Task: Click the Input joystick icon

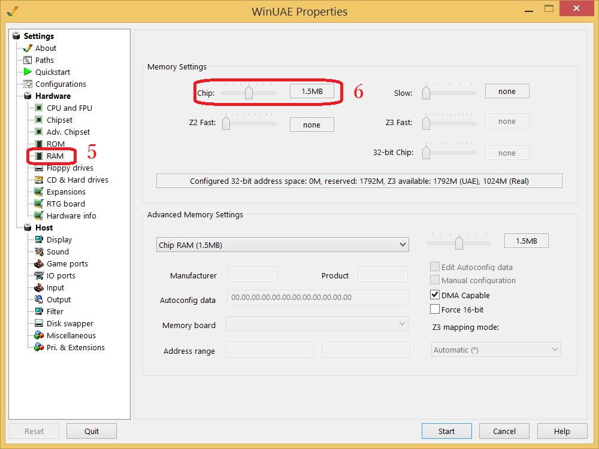Action: [x=38, y=287]
